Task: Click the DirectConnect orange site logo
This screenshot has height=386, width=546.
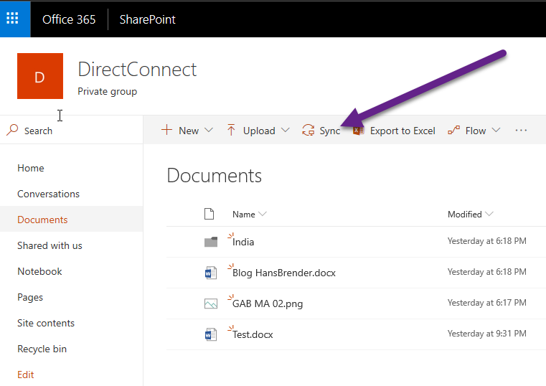Action: (39, 76)
